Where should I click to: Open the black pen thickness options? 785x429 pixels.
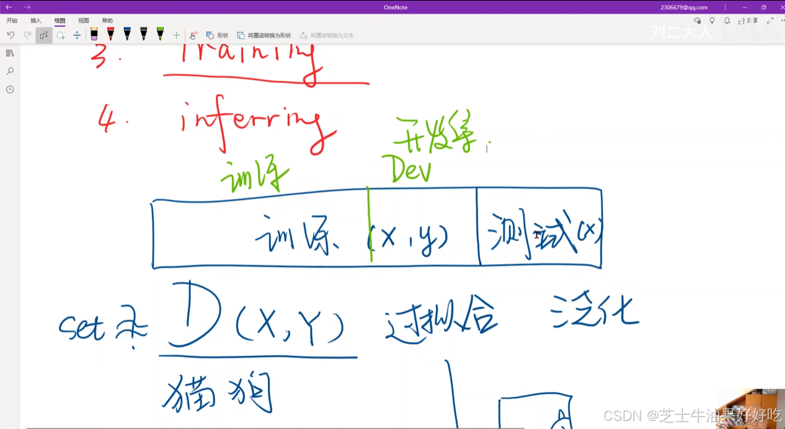[x=143, y=35]
